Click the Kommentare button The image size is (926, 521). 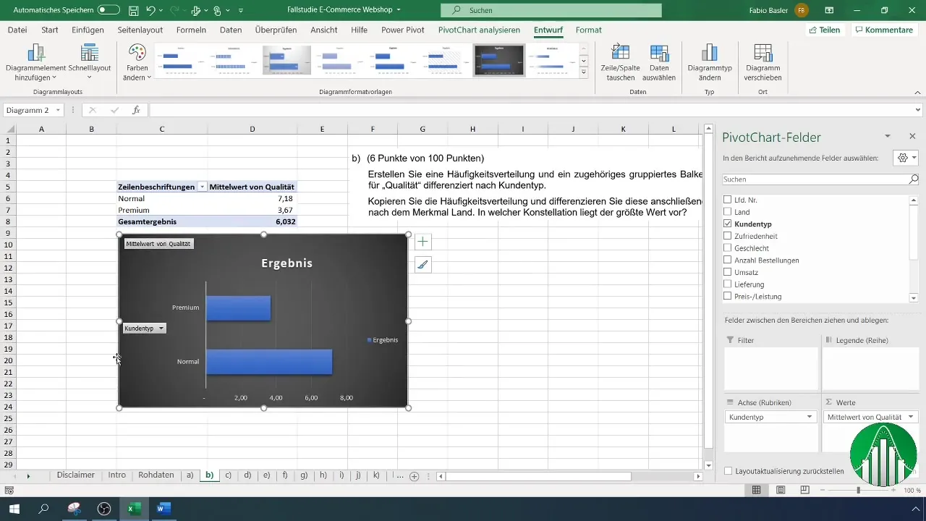click(883, 30)
